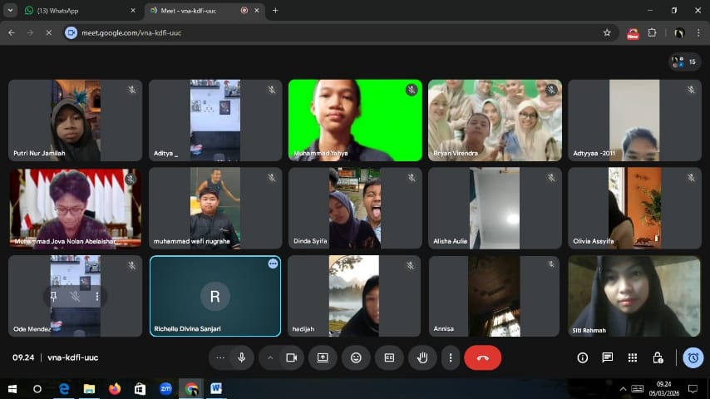Expand video settings arrow beside the camera
The width and height of the screenshot is (710, 399).
tap(269, 357)
